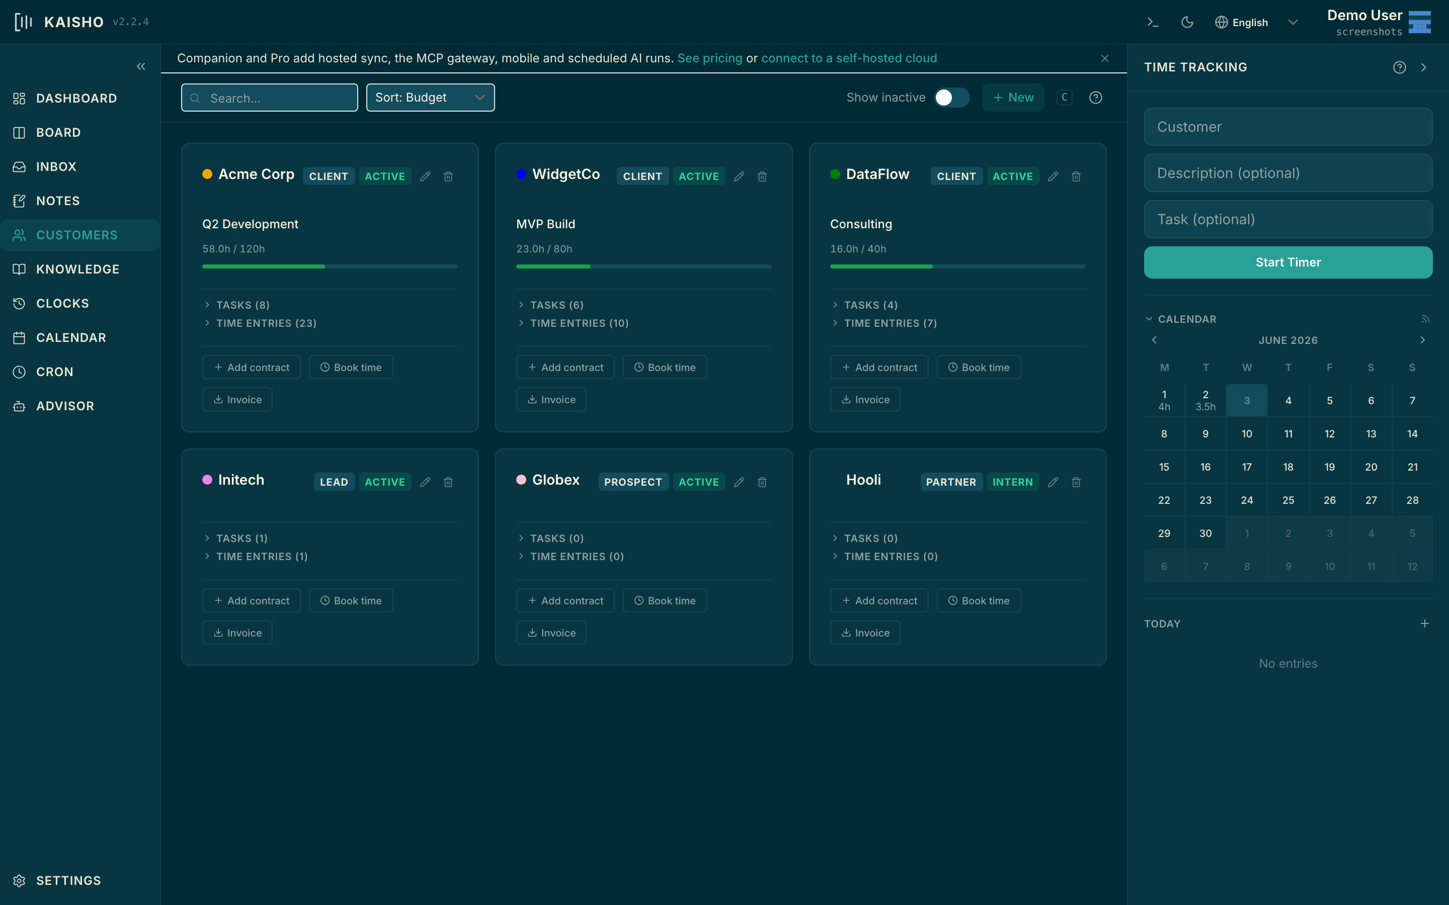Edit WidgetCo with pencil icon
The height and width of the screenshot is (905, 1449).
coord(739,176)
